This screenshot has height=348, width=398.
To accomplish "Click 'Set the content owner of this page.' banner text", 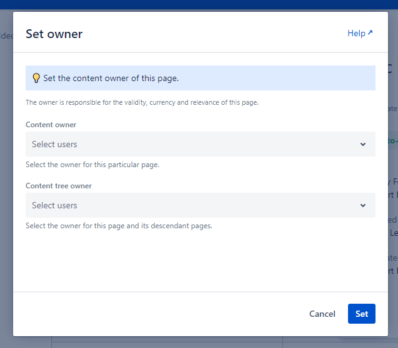I will (x=111, y=78).
